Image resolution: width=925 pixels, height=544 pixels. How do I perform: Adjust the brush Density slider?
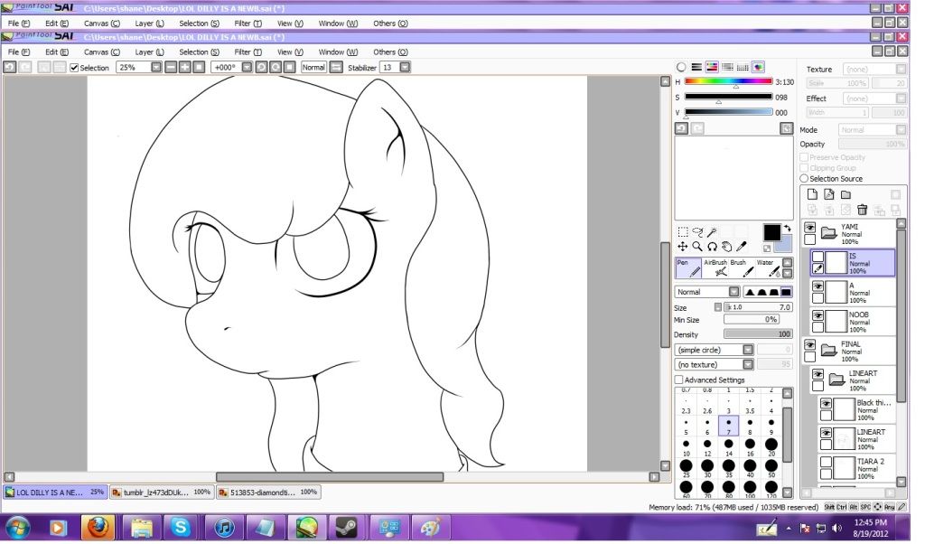click(758, 334)
